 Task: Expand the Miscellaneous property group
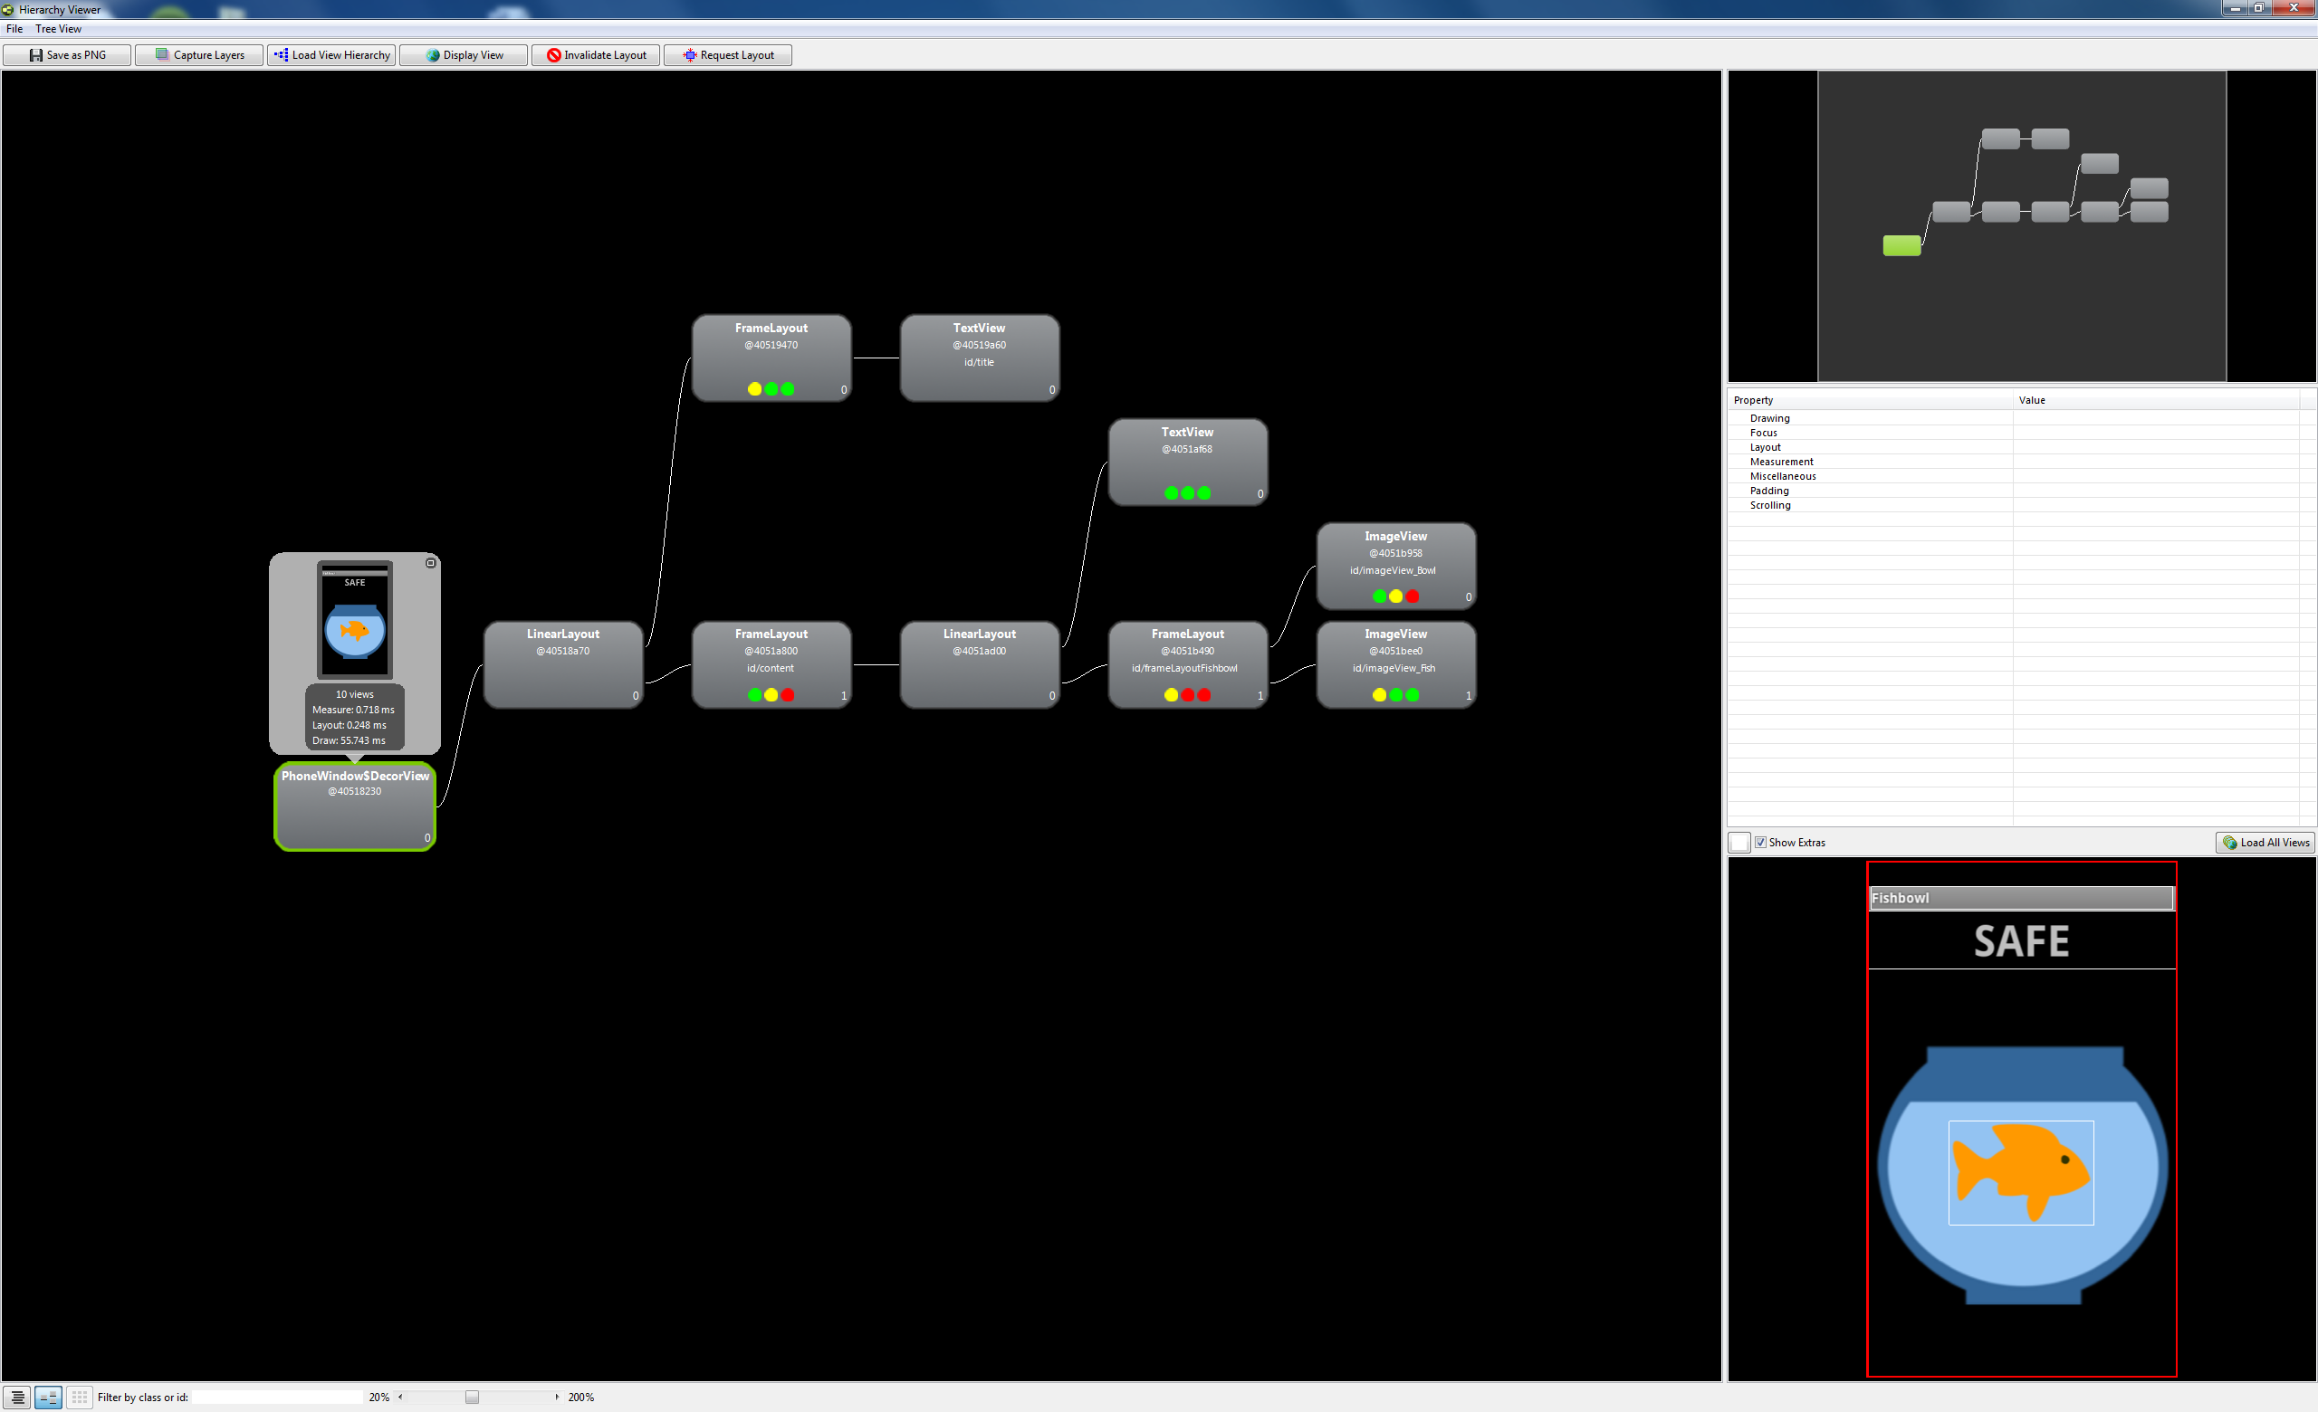[1783, 477]
